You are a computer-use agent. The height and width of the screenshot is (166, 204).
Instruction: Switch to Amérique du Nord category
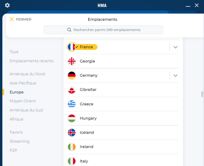pos(27,74)
